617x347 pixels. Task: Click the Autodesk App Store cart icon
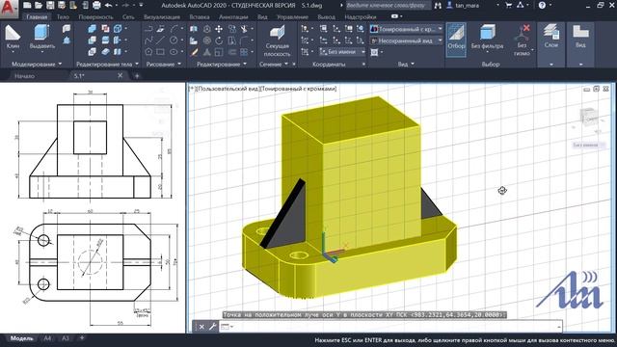pyautogui.click(x=508, y=6)
